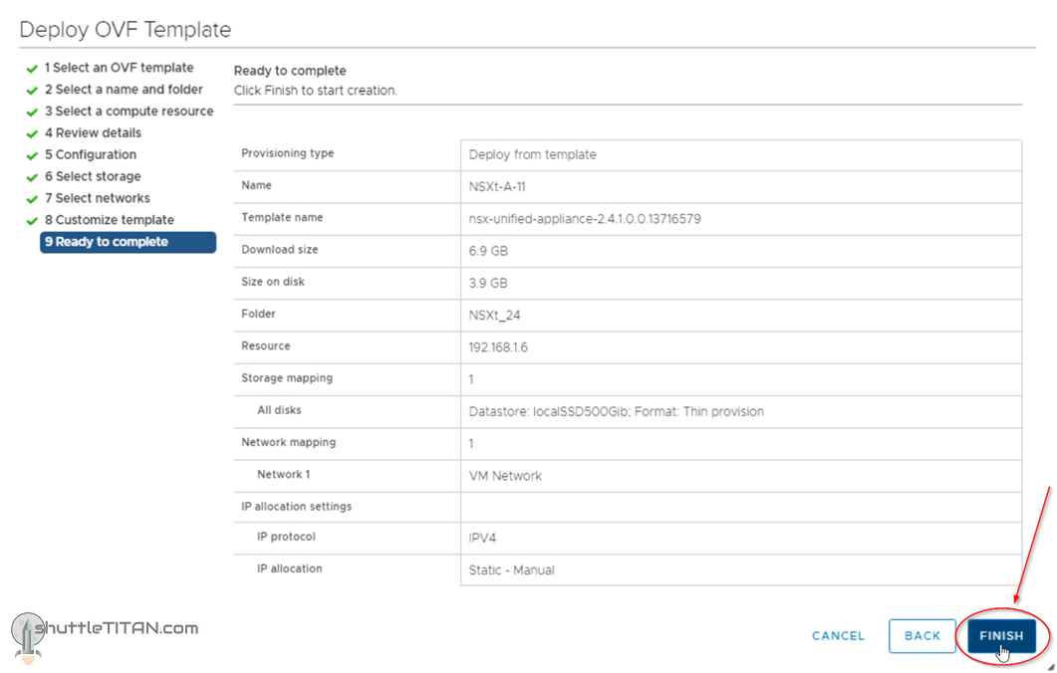Jump to step 4 Review details
The image size is (1057, 673).
click(x=93, y=133)
